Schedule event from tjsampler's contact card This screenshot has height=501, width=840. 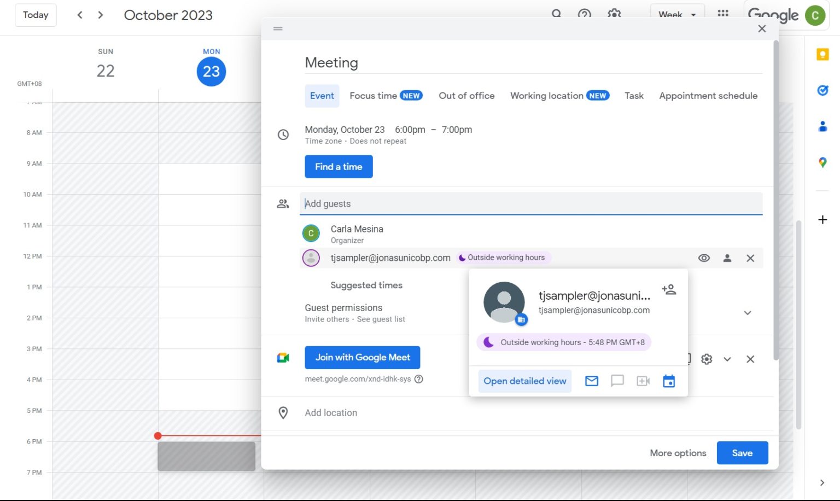tap(669, 381)
